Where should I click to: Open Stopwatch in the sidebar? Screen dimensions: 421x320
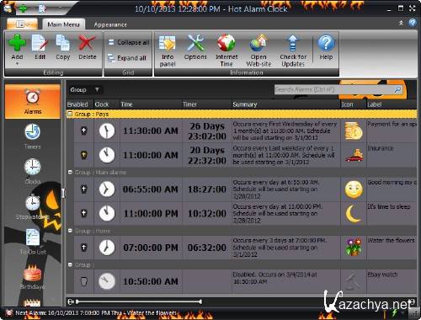pyautogui.click(x=33, y=206)
